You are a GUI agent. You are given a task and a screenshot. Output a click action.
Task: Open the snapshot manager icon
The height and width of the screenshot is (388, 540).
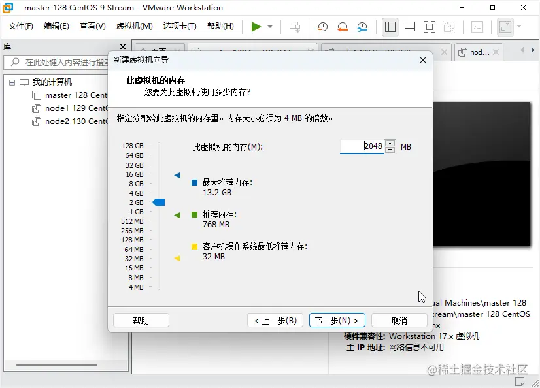[x=362, y=27]
